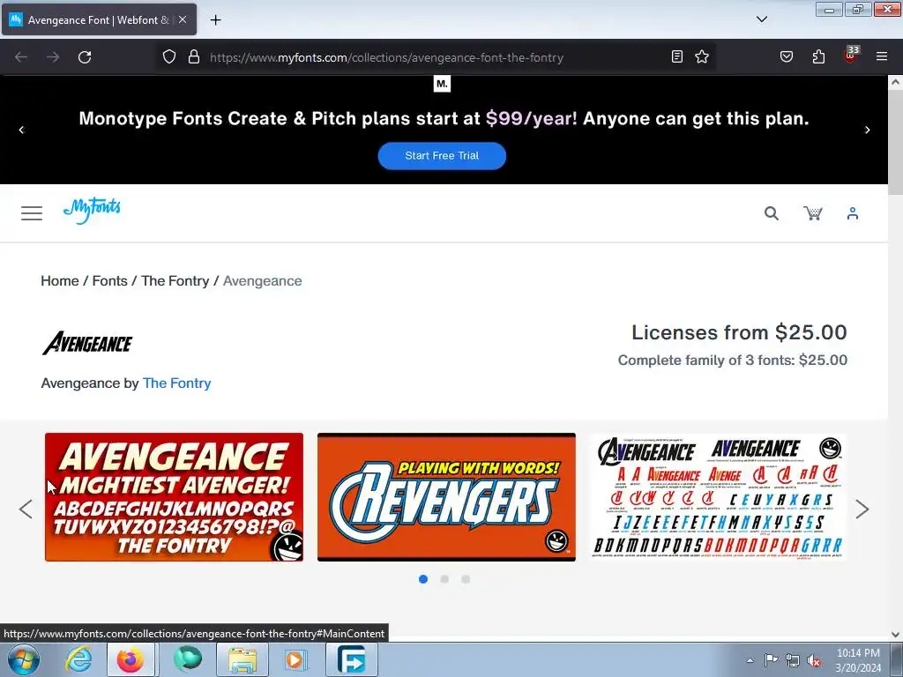
Task: Click the vertical scrollbar thumb
Action: click(896, 142)
